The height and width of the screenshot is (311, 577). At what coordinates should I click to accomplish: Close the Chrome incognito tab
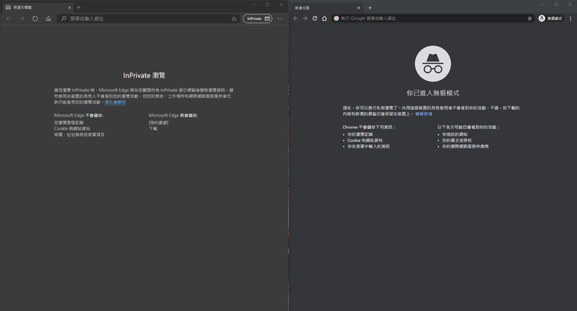click(x=358, y=8)
